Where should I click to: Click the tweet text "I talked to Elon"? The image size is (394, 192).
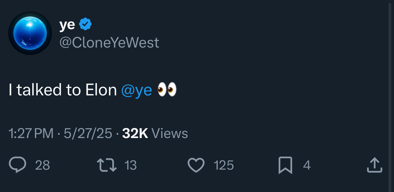click(63, 90)
